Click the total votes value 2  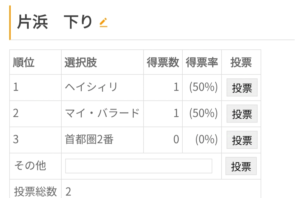click(68, 192)
